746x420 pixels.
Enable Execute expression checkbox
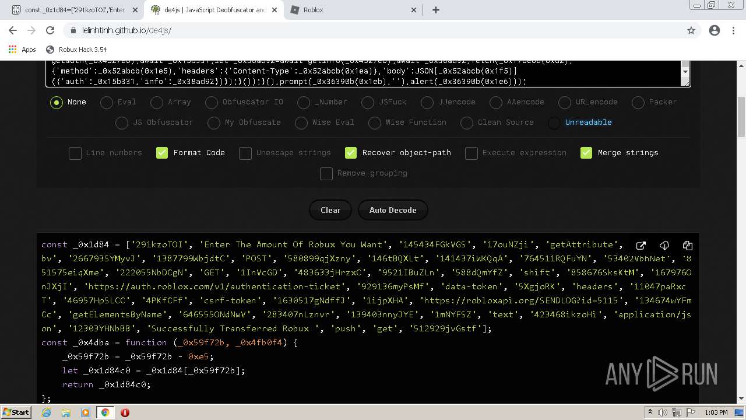(x=471, y=153)
